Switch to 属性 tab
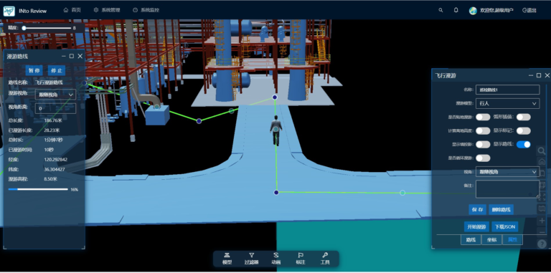551x273 pixels. 512,240
